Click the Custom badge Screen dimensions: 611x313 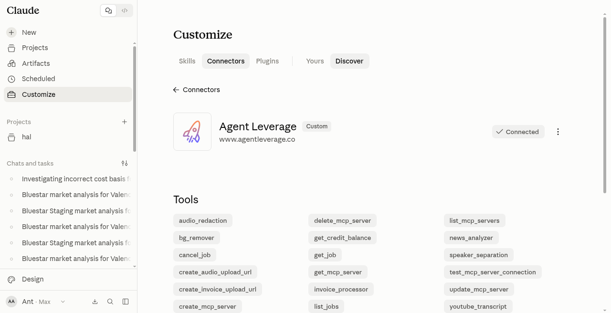(x=317, y=126)
